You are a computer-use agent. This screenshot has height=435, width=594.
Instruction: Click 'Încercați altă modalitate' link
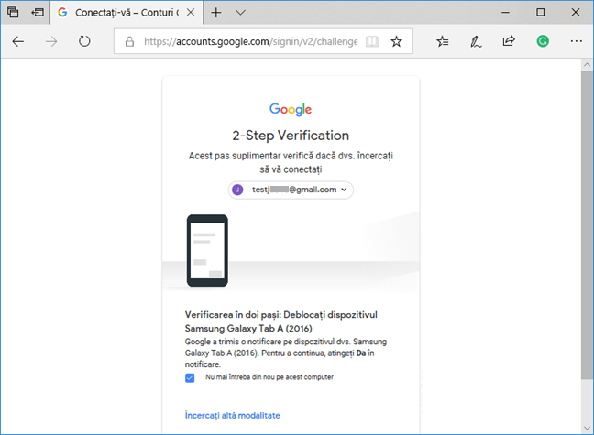pyautogui.click(x=232, y=416)
